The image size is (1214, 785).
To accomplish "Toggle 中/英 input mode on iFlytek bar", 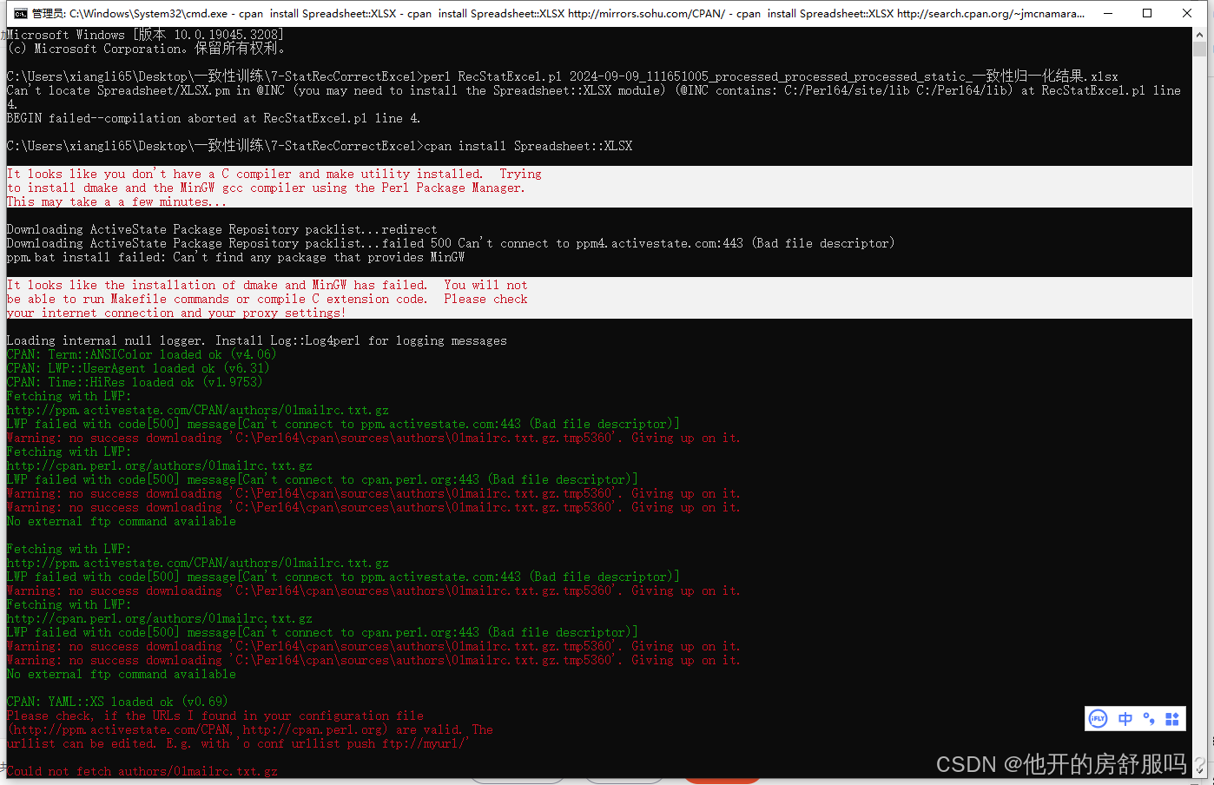I will point(1125,718).
